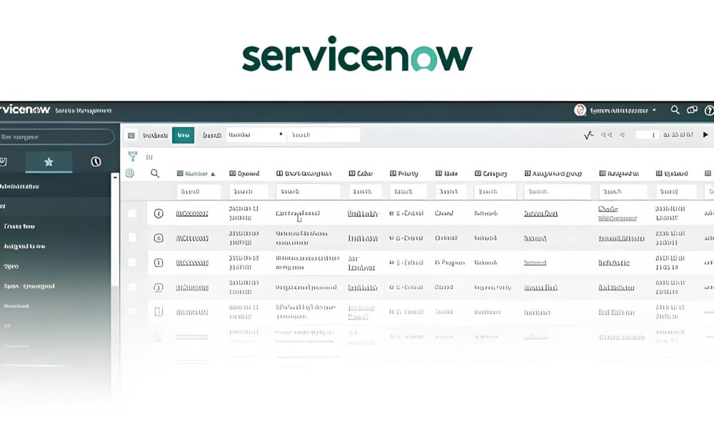Open the Opened column menu icon
The width and height of the screenshot is (714, 428).
tap(232, 173)
